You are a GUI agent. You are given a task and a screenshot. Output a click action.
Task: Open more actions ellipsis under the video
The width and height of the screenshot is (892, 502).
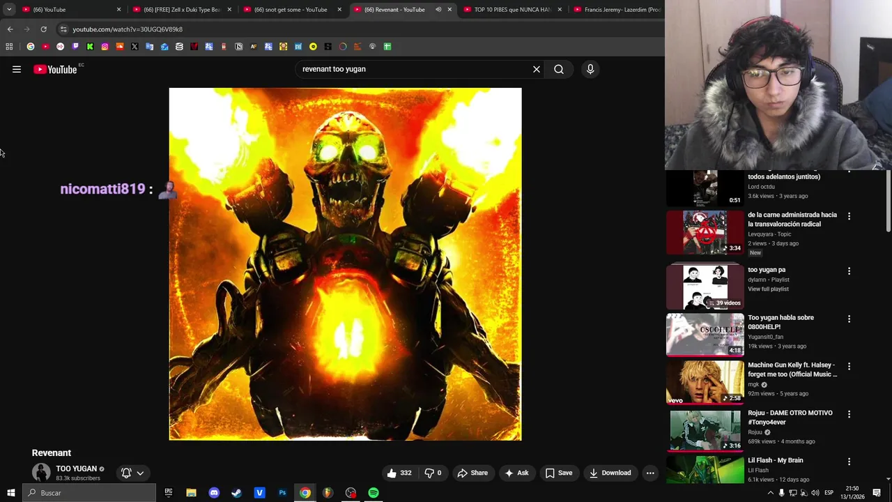pos(650,473)
